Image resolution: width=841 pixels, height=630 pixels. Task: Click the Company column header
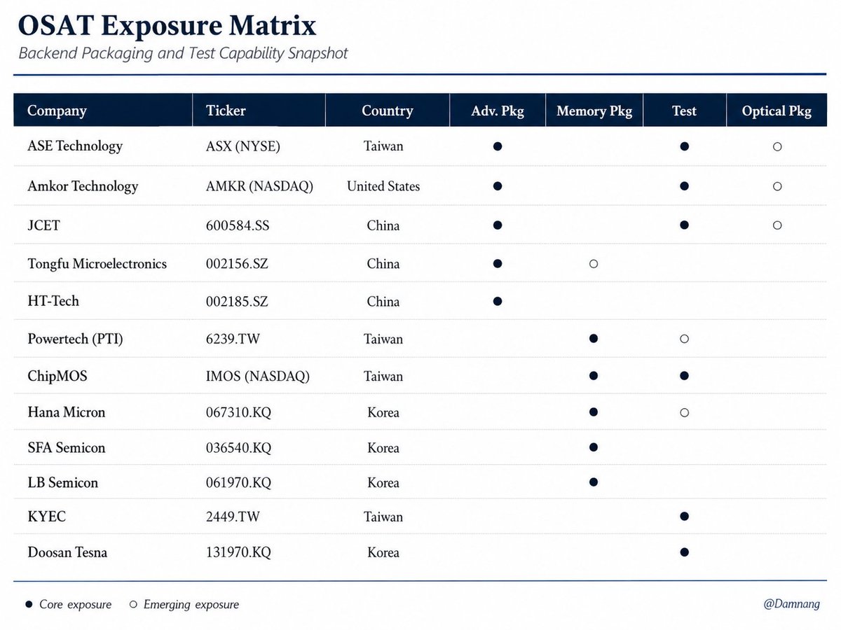pyautogui.click(x=103, y=111)
